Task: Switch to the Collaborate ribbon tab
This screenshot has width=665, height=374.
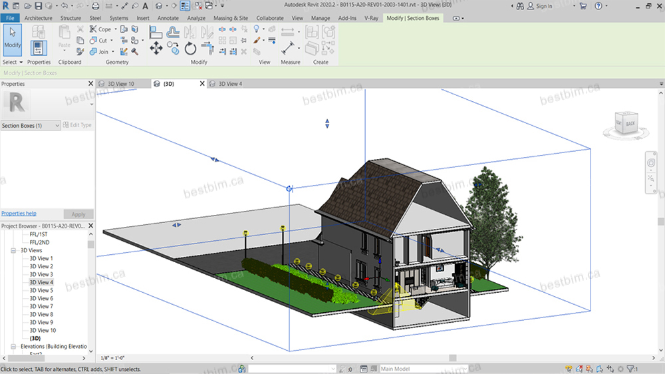Action: tap(270, 18)
